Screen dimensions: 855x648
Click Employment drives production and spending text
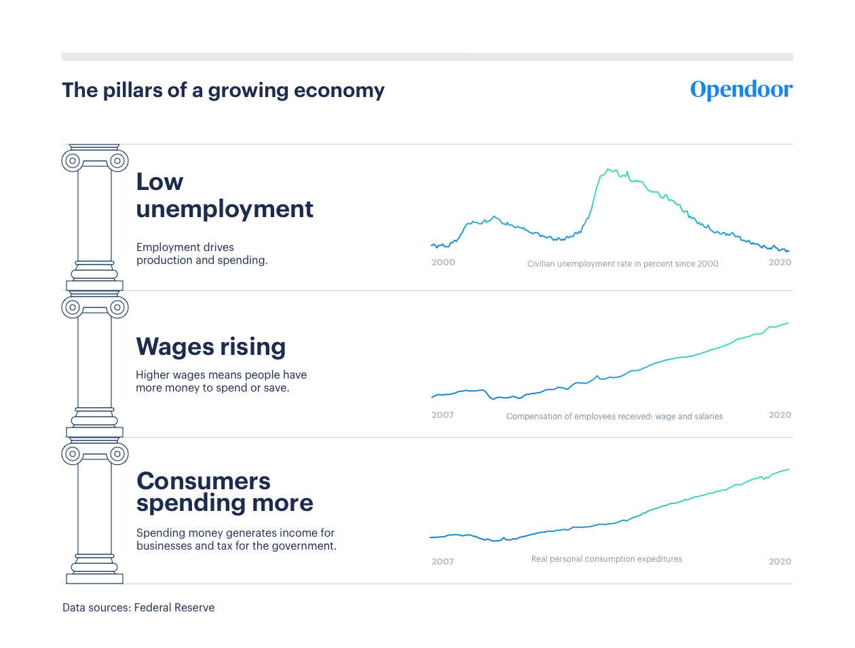pos(202,254)
